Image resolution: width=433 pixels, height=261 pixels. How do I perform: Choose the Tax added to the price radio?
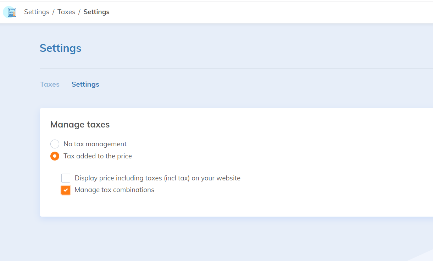click(55, 156)
